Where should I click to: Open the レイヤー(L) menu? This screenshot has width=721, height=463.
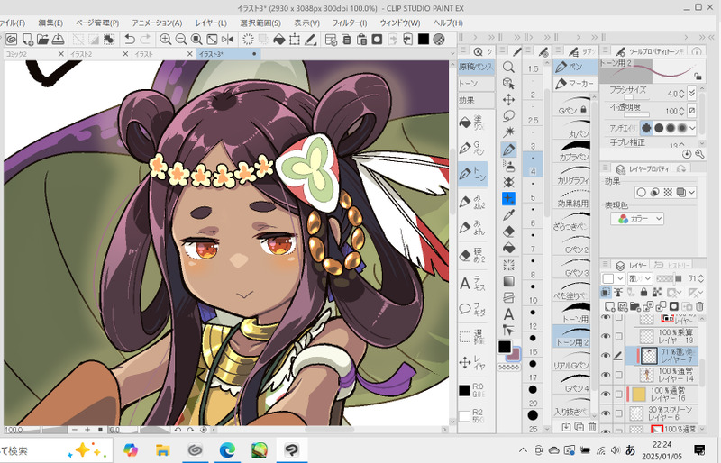pyautogui.click(x=211, y=23)
